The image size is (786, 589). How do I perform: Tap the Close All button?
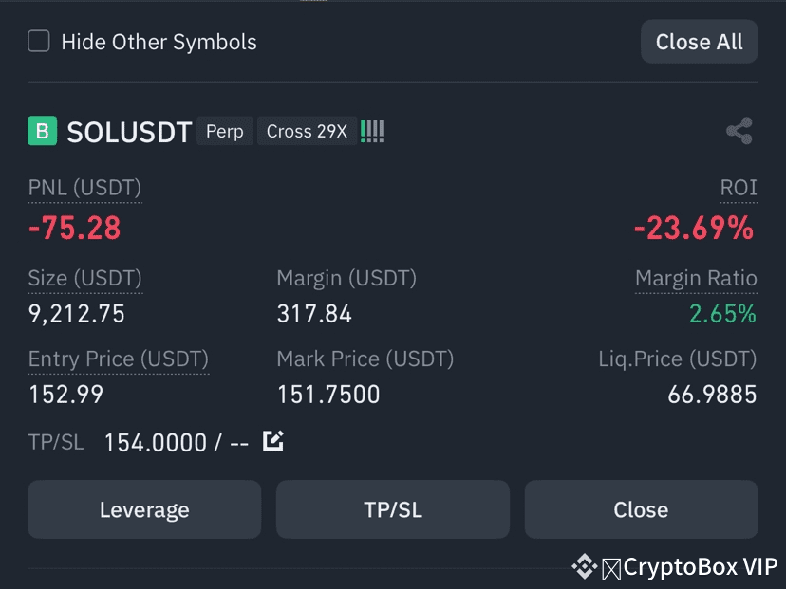pyautogui.click(x=700, y=42)
